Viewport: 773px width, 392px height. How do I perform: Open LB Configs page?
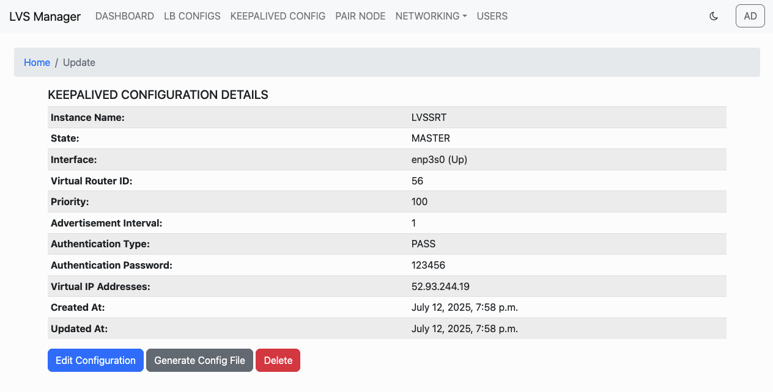click(192, 16)
